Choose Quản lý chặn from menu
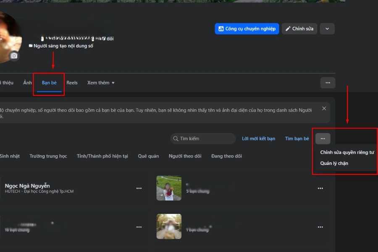The image size is (378, 252). point(334,163)
